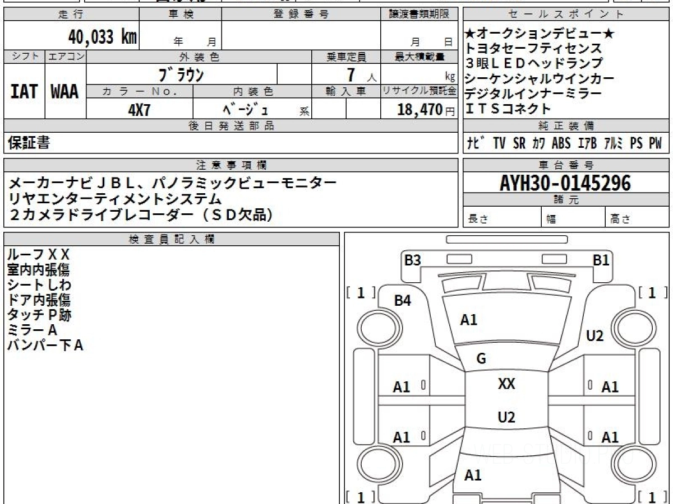This screenshot has height=504, width=673.
Task: Click the recycle deposit amount 18,470円
Action: (x=426, y=110)
